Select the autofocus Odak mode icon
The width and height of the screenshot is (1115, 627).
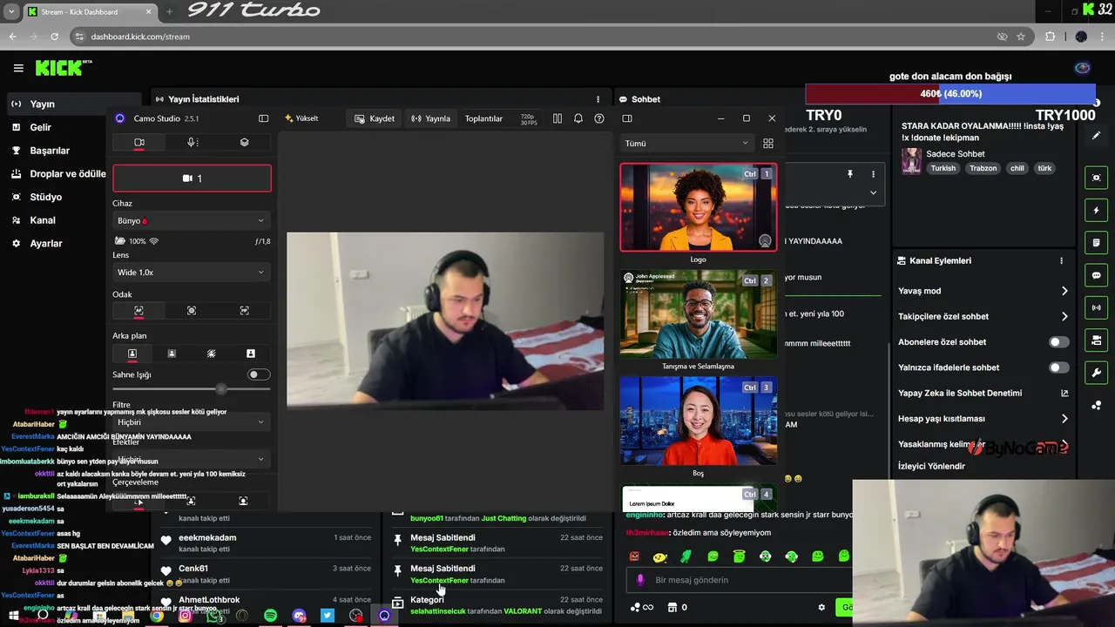[x=139, y=311]
